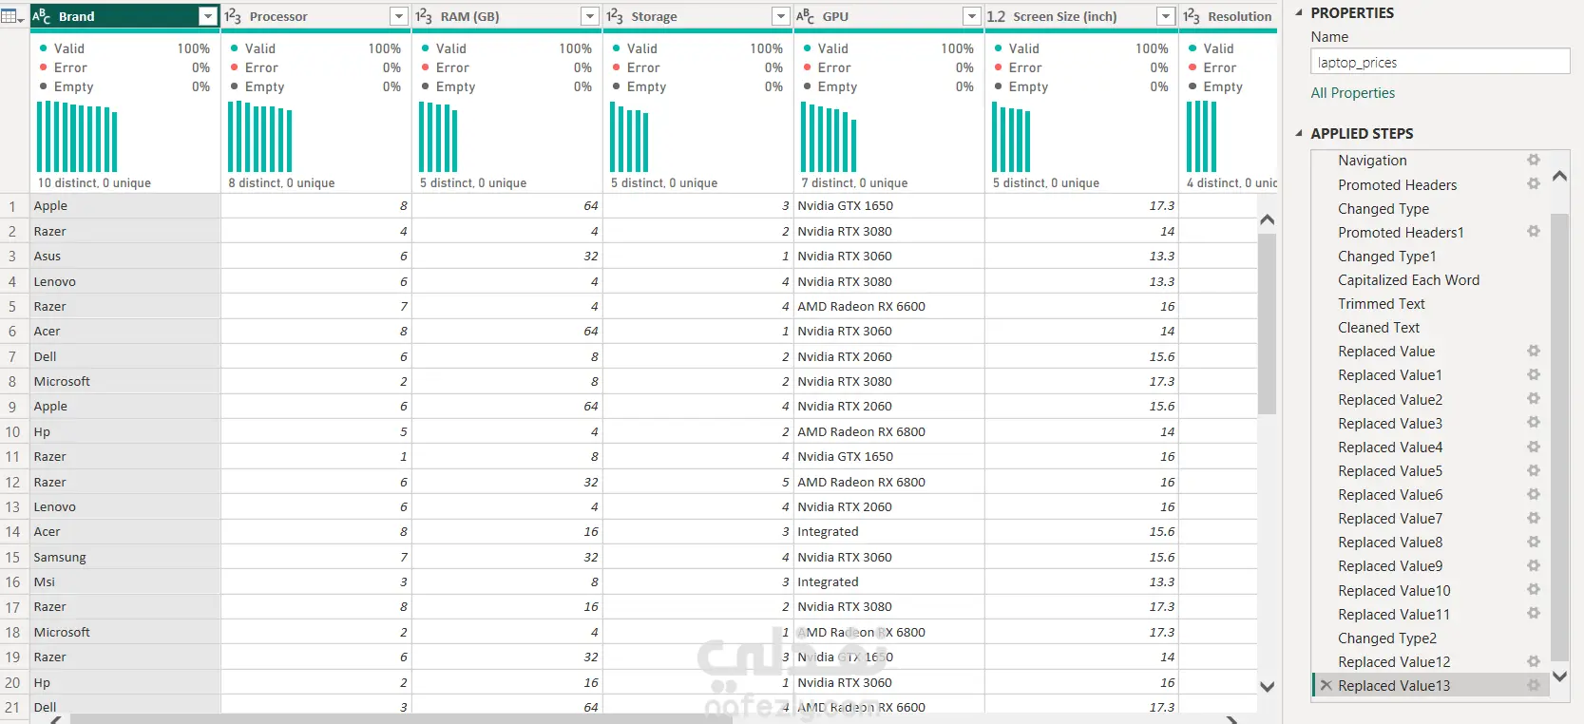Select row number 8 in the grid

12,381
